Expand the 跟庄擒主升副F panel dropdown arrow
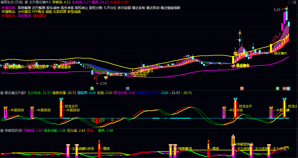This screenshot has width=298, height=158. coord(2,93)
